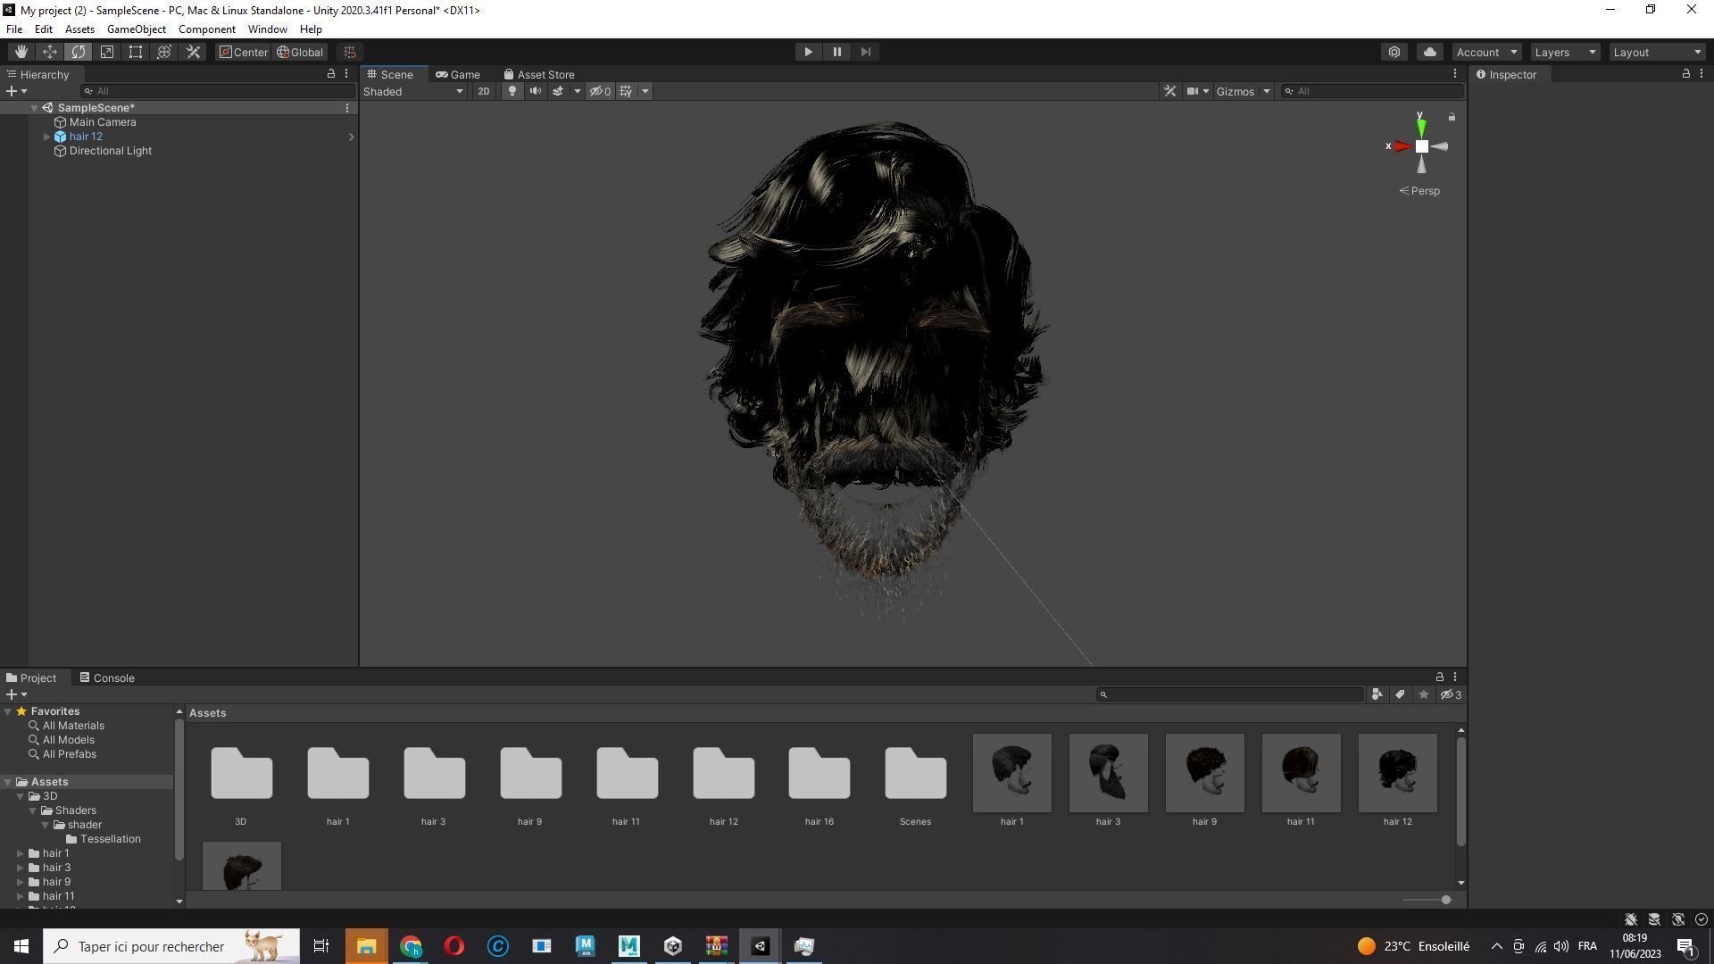Toggle scene grid visibility
This screenshot has width=1714, height=964.
coord(626,91)
